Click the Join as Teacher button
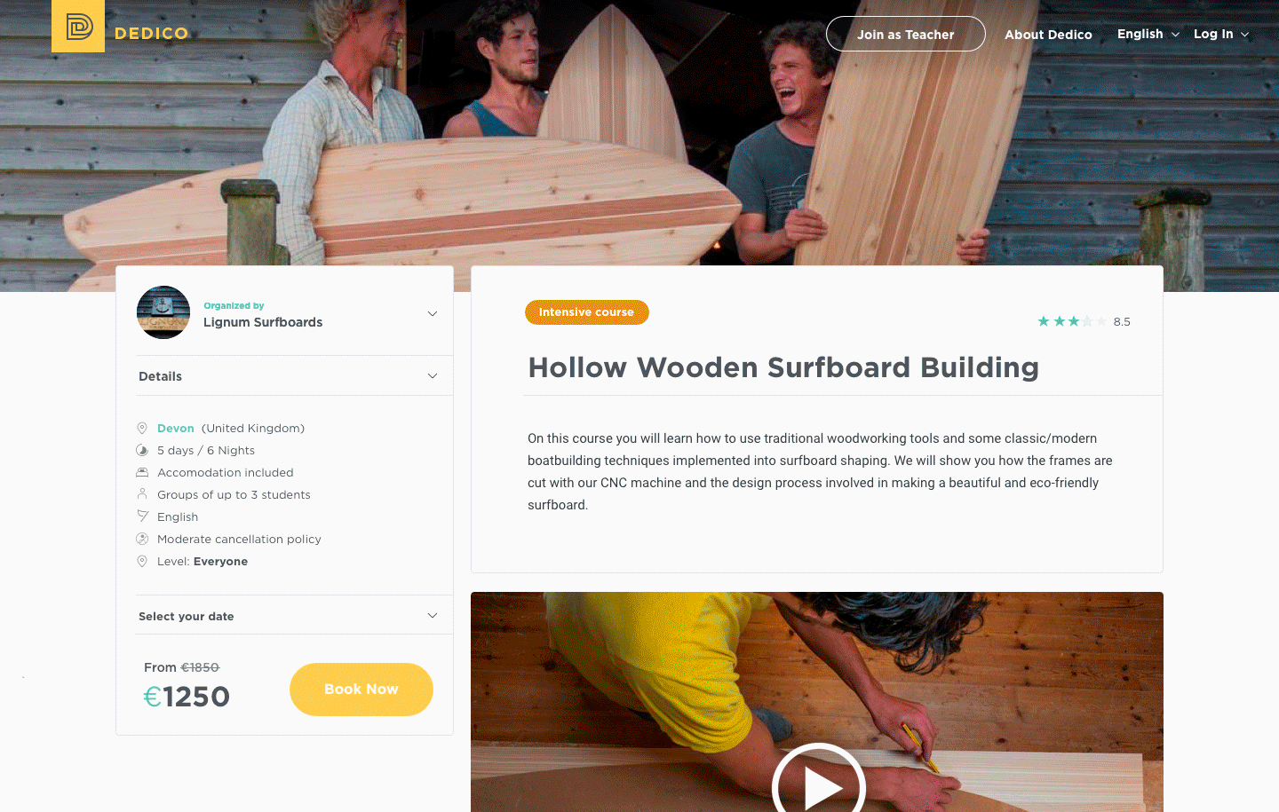The image size is (1279, 812). coord(906,34)
